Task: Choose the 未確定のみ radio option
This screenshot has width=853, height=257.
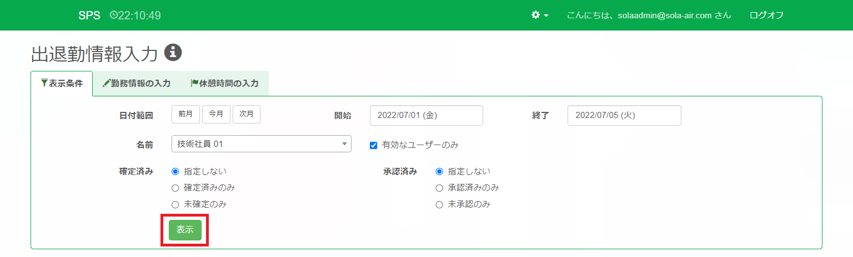Action: [x=175, y=204]
